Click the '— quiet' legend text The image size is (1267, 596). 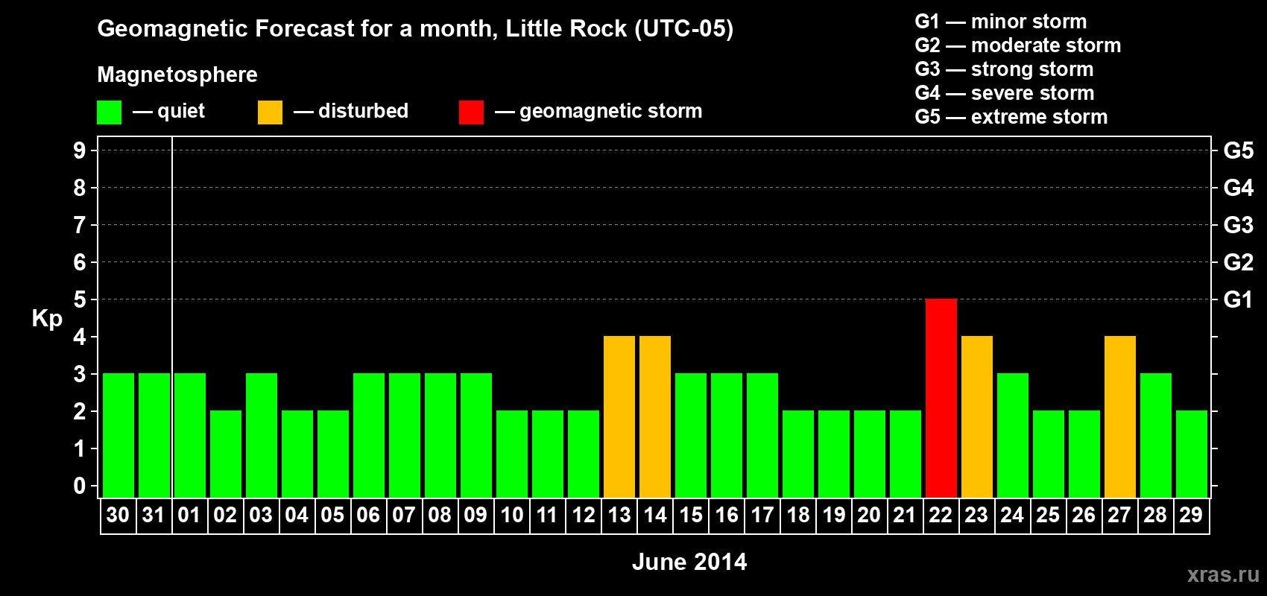[x=168, y=111]
